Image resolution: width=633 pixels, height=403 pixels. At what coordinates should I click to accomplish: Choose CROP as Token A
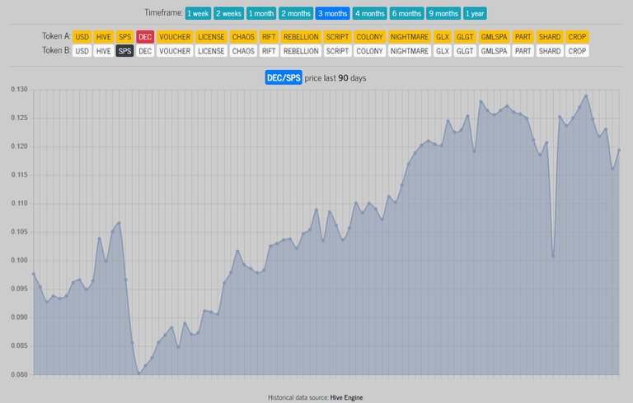[577, 37]
